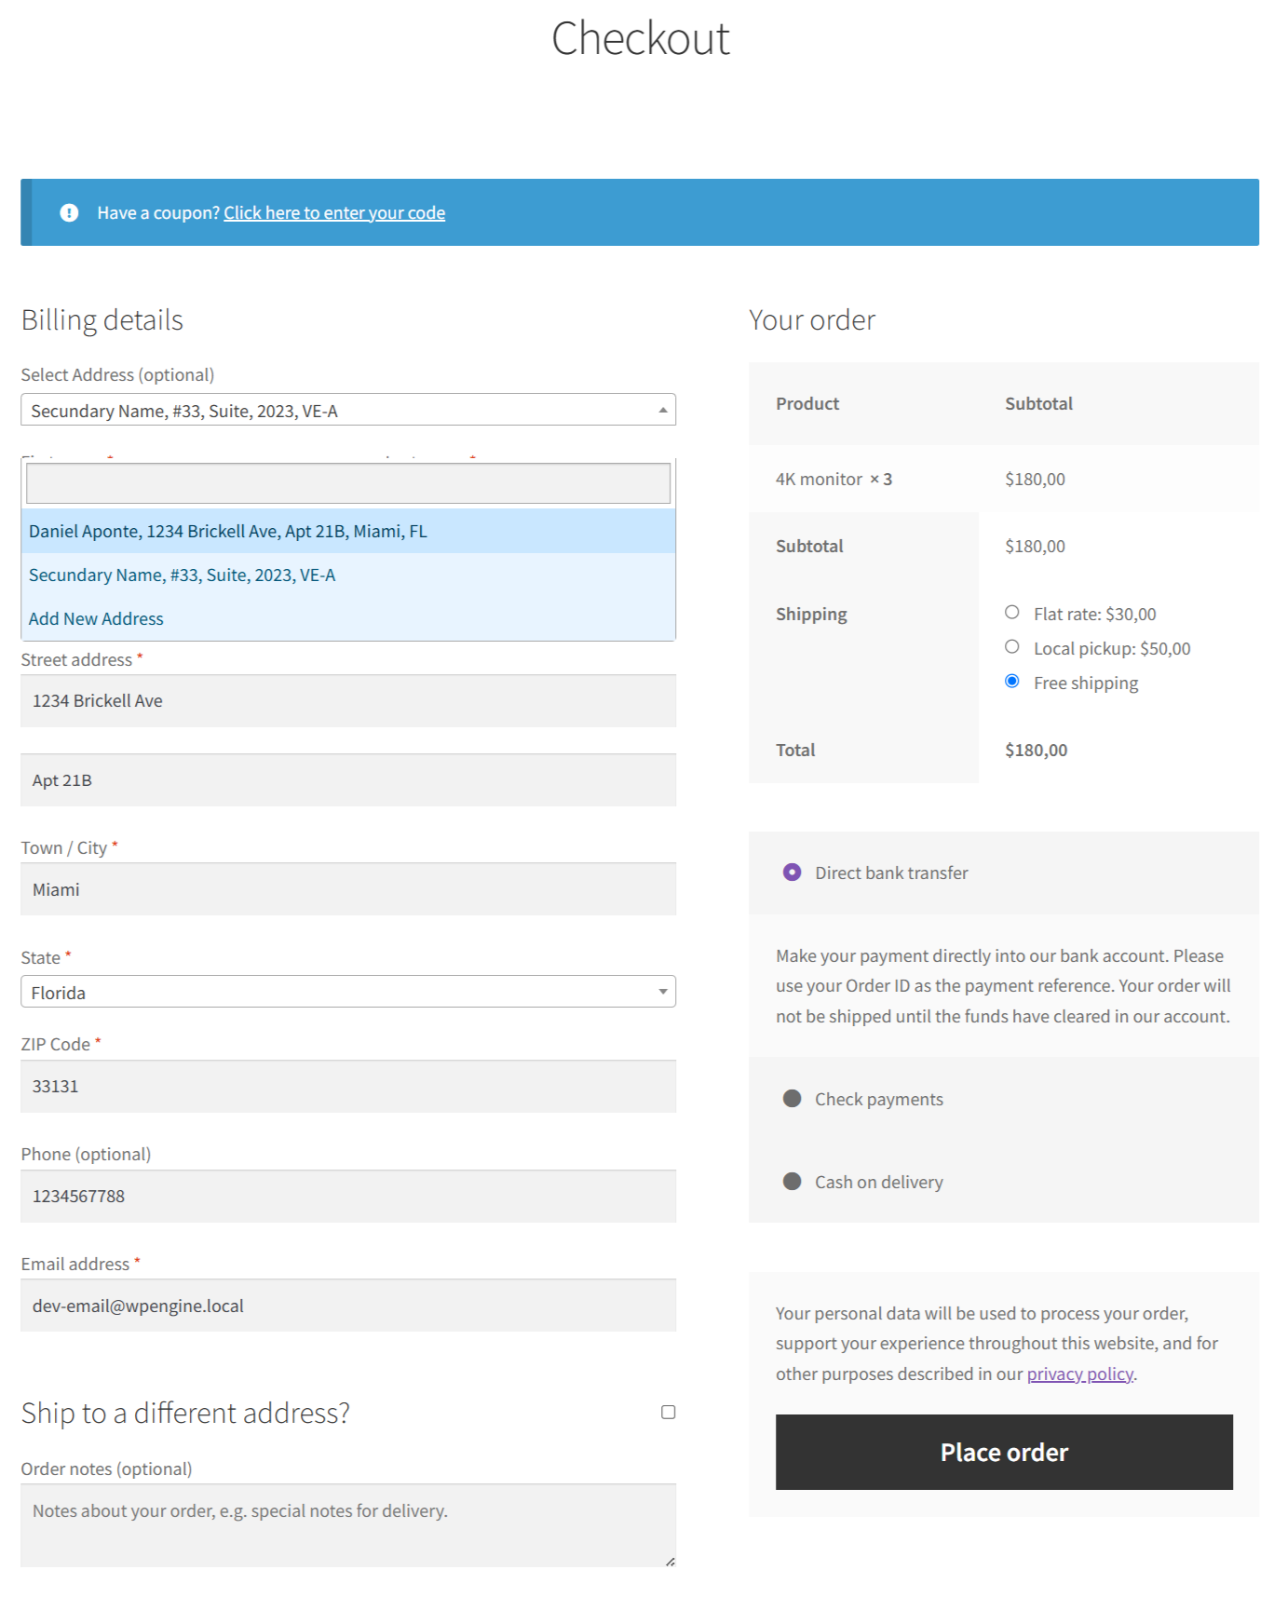This screenshot has height=1597, width=1274.
Task: Click the address search box in dropdown
Action: tap(347, 484)
